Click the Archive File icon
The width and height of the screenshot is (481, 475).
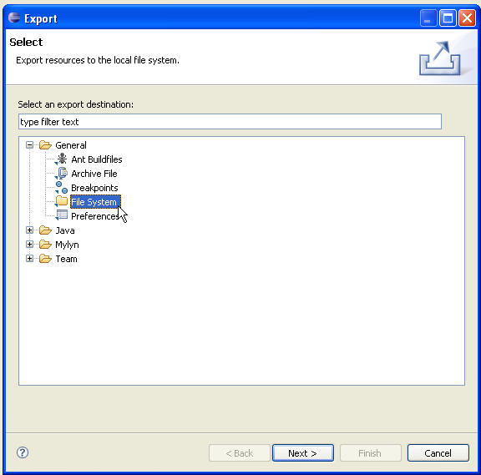tap(61, 174)
